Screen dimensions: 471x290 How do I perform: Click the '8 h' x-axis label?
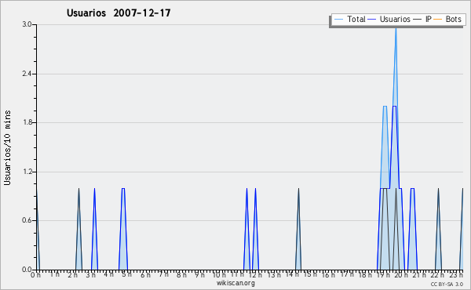[x=181, y=274]
